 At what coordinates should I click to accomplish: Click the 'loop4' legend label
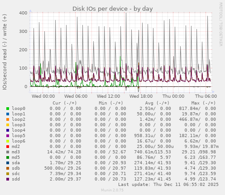(x=19, y=130)
